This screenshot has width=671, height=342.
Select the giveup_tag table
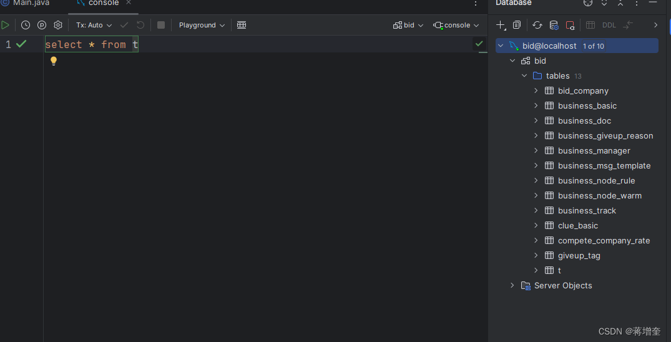(579, 255)
